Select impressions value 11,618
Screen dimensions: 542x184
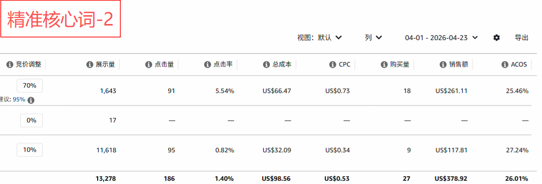[107, 150]
